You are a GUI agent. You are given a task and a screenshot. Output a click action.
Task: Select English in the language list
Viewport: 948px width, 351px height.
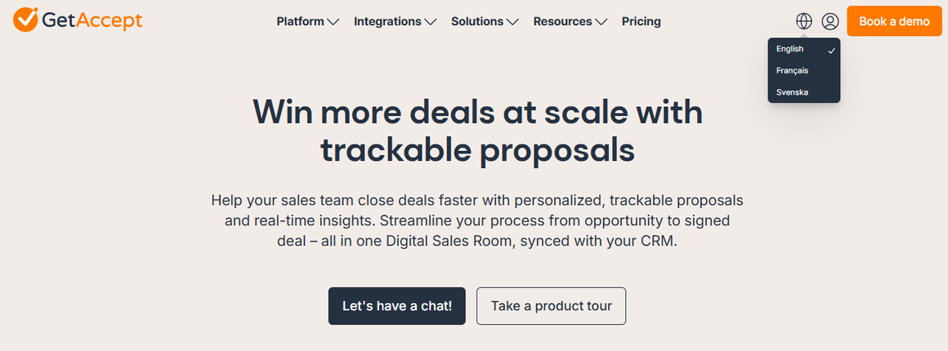click(x=789, y=49)
